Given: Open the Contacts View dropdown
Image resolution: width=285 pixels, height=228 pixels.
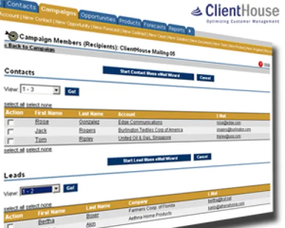Looking at the screenshot, I should [40, 89].
